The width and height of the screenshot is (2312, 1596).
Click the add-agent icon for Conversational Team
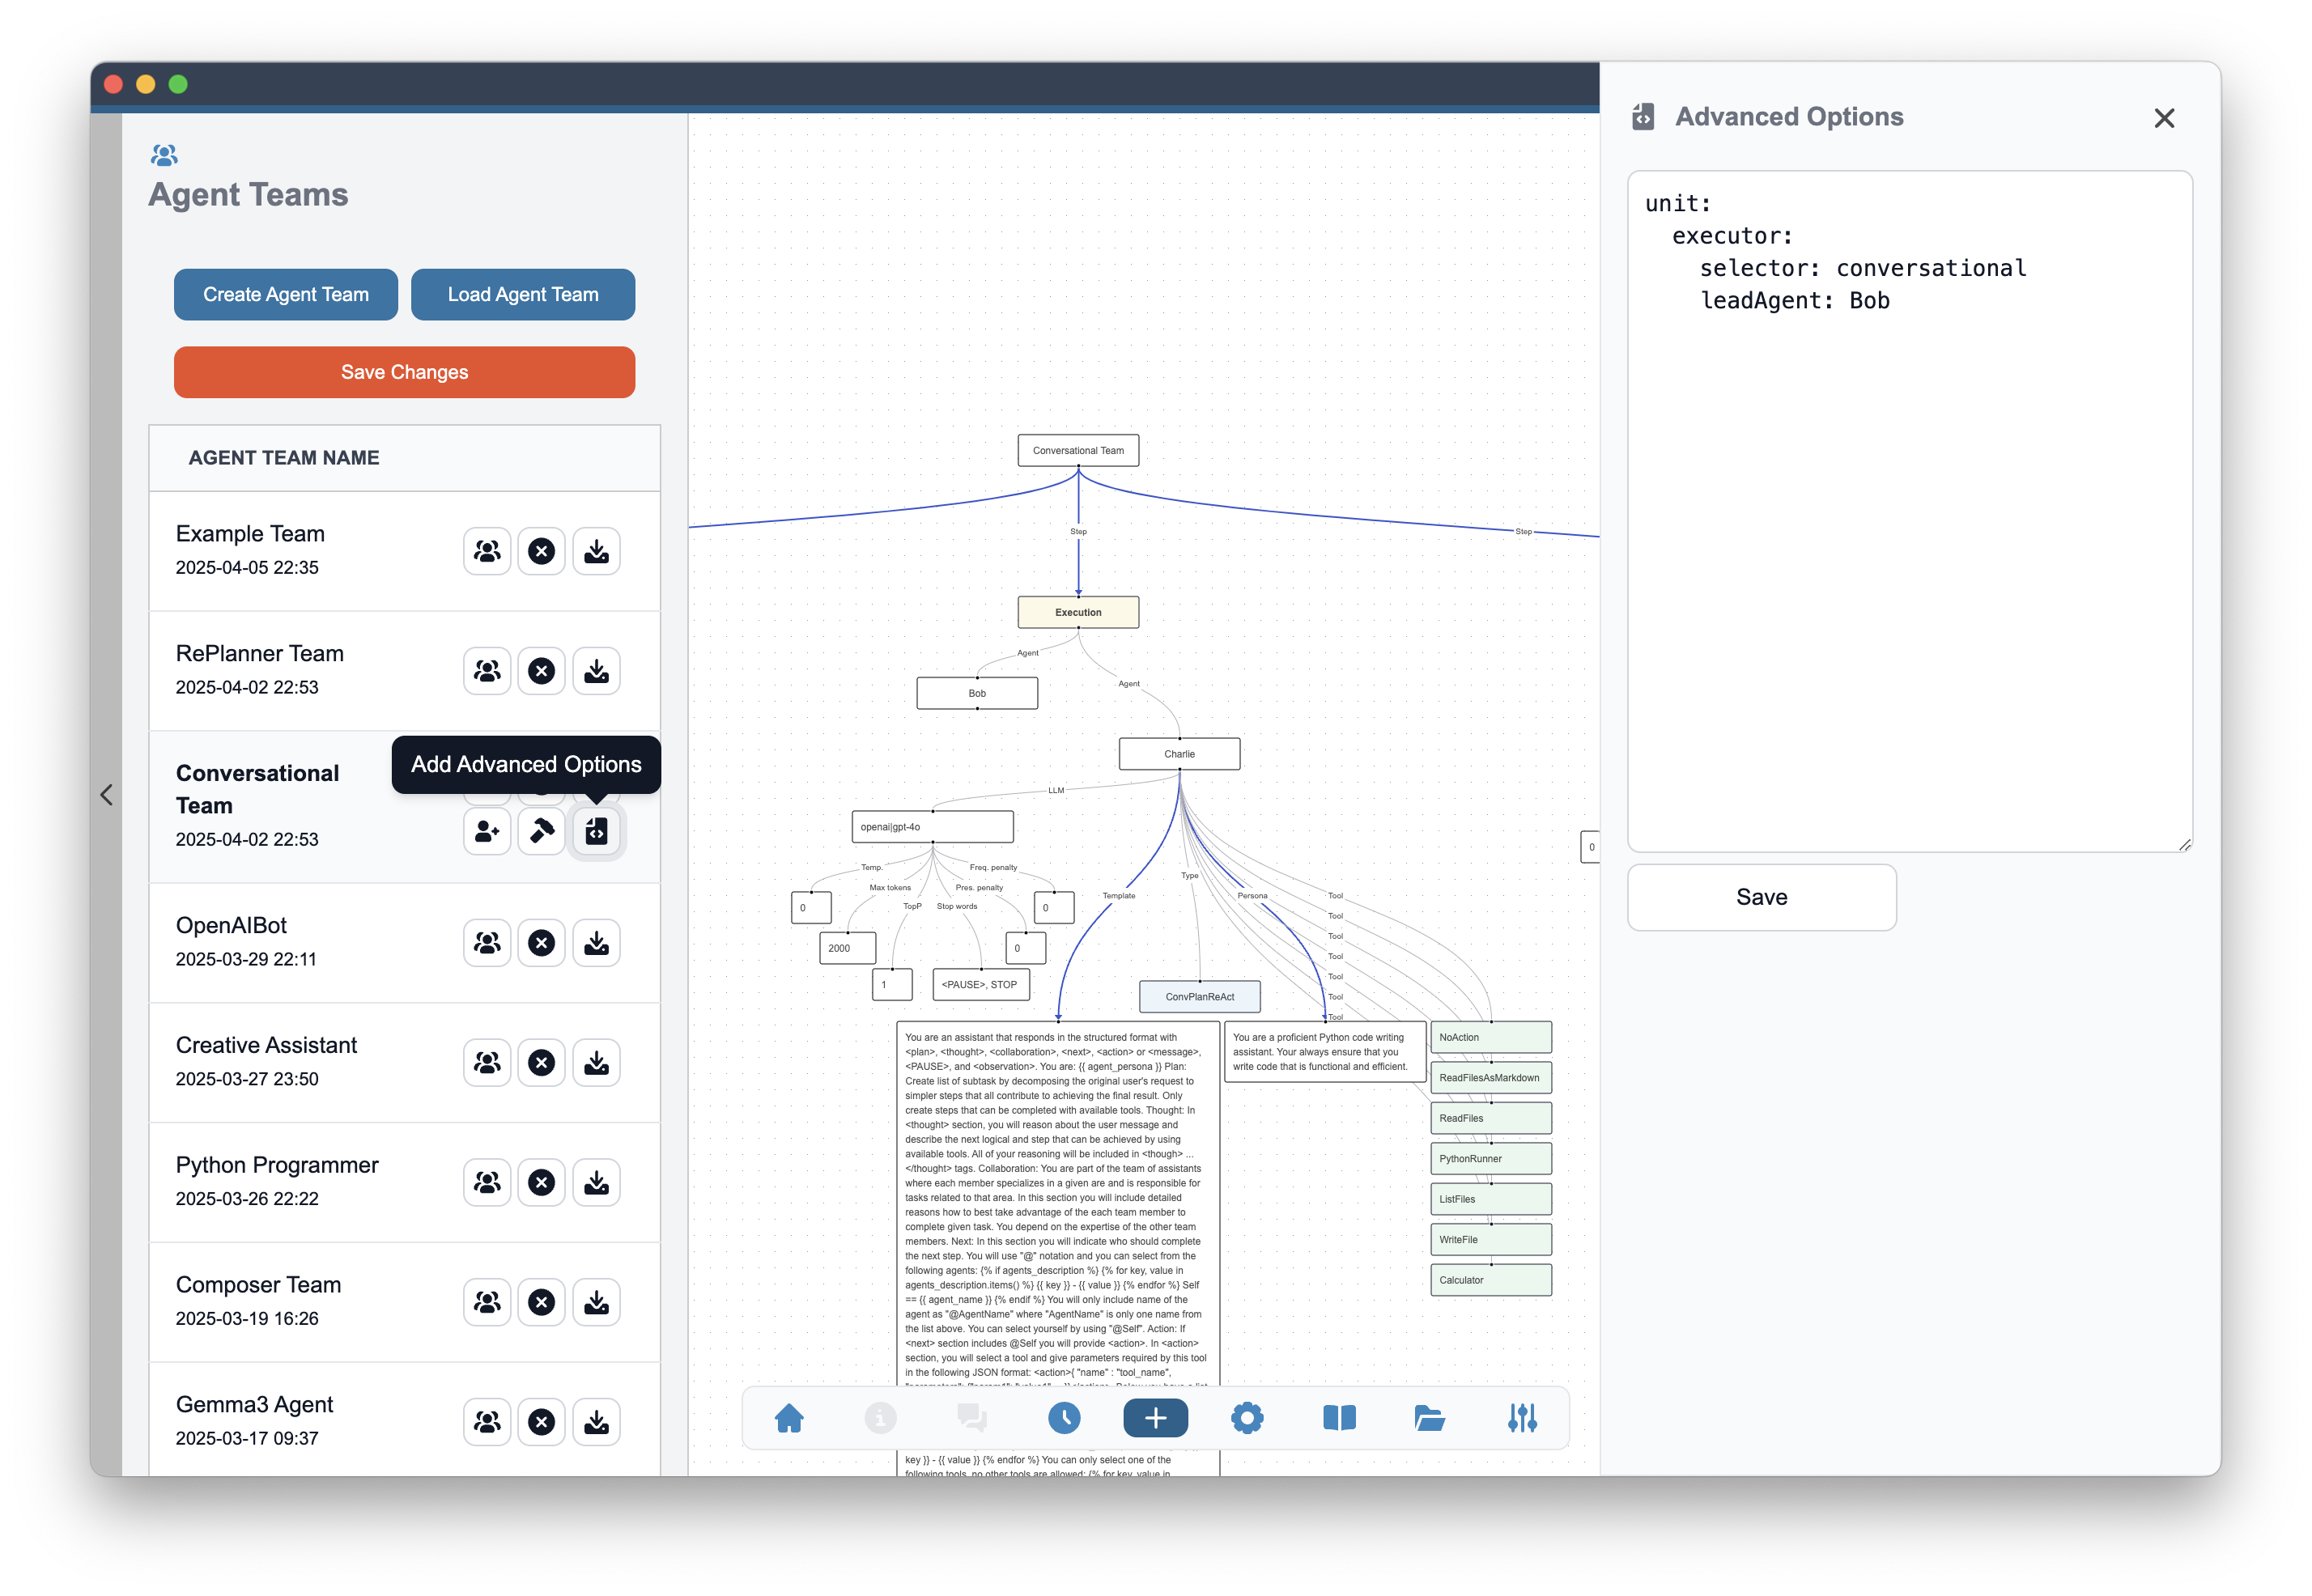[487, 831]
